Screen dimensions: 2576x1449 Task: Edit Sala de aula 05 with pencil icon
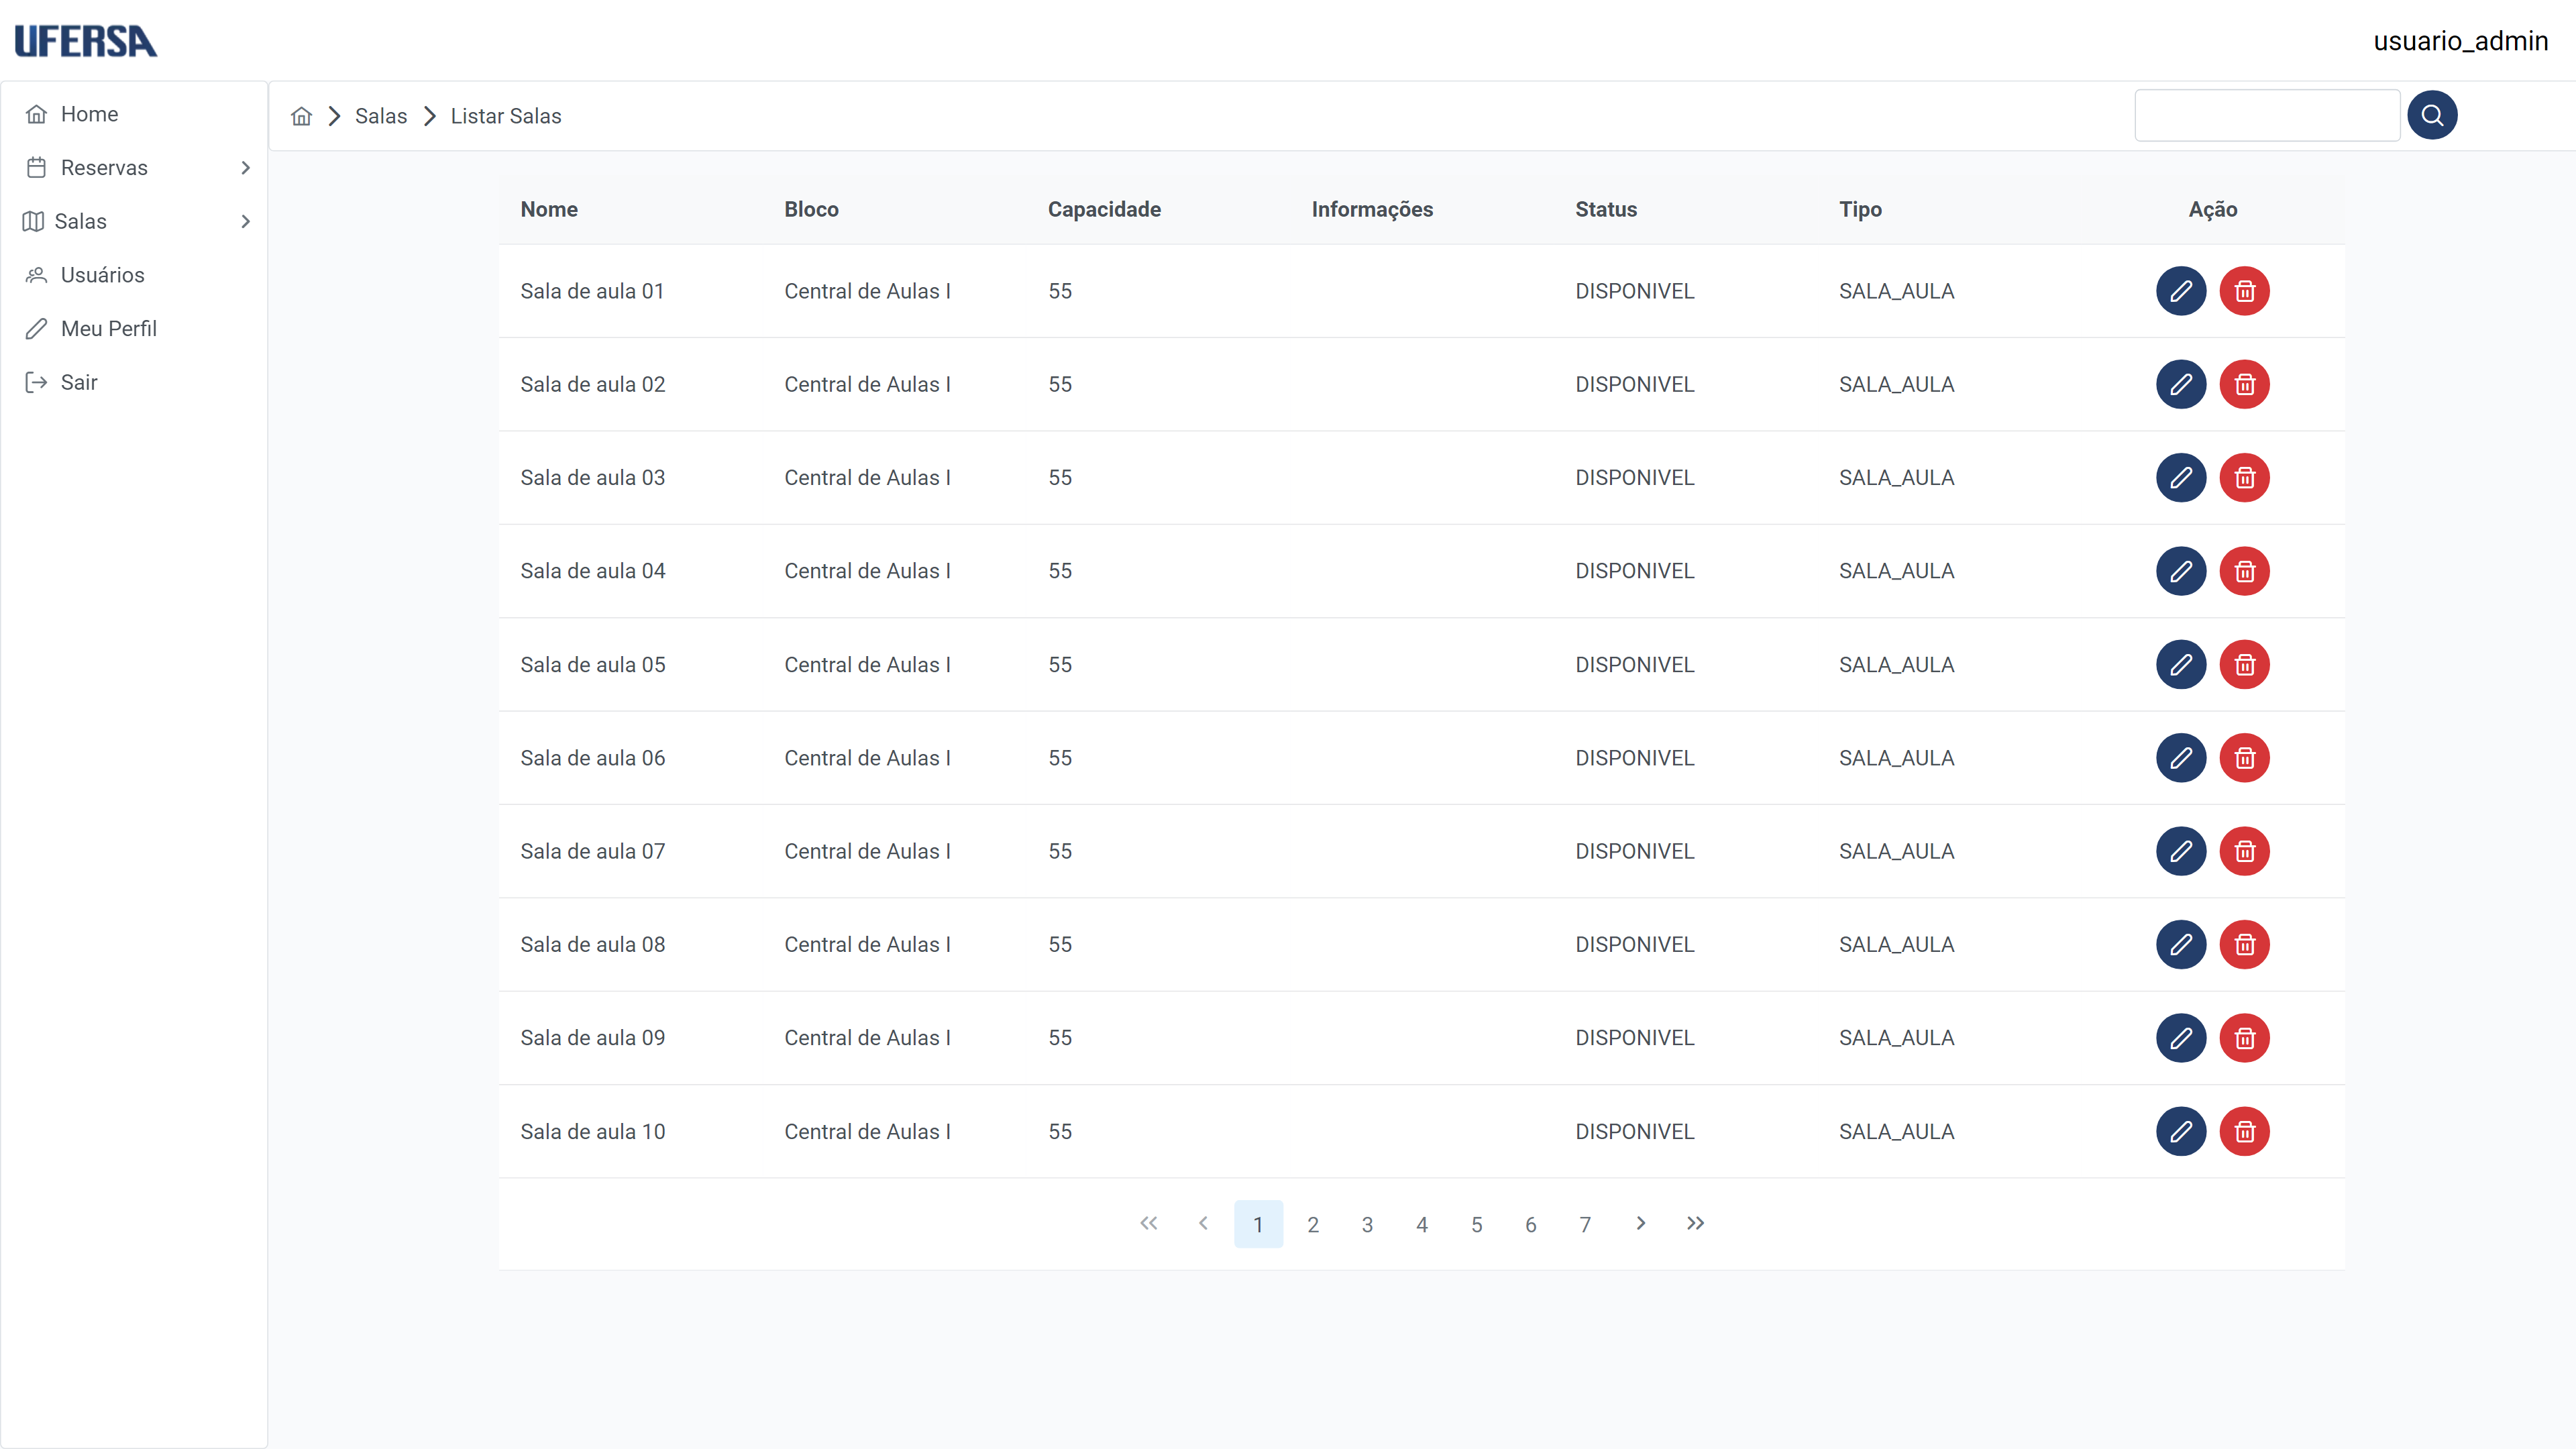click(x=2181, y=665)
